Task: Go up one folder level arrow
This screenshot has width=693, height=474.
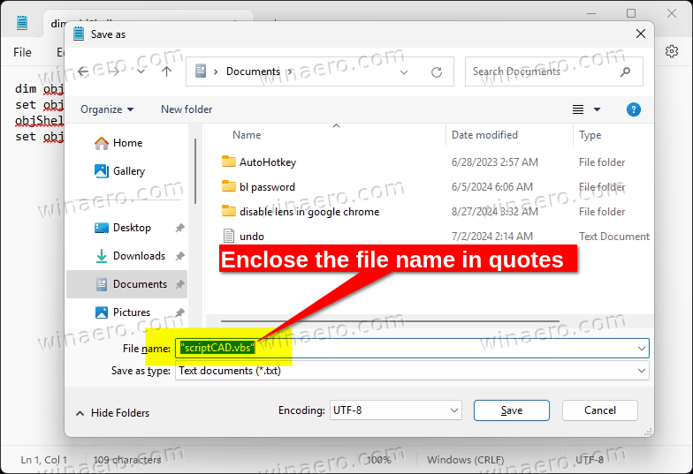Action: (x=166, y=71)
